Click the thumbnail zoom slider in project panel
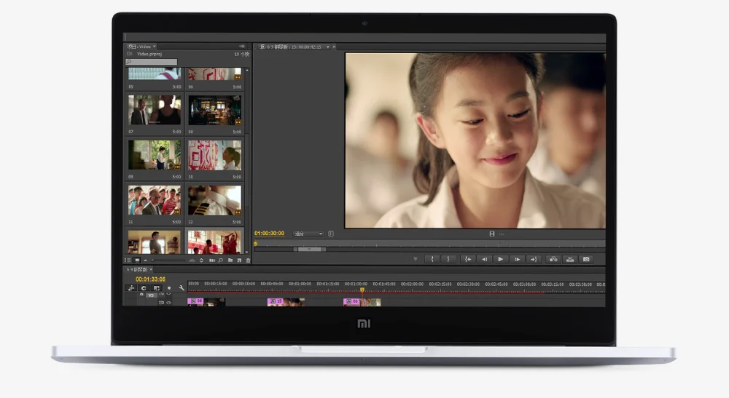Viewport: 729px width, 398px height. click(168, 260)
